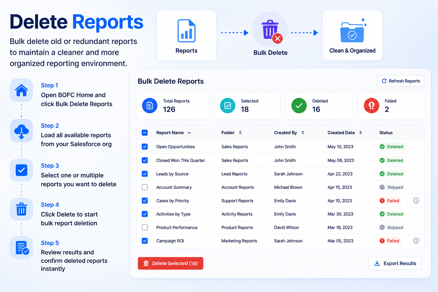Click the Deleted green checkmark icon
This screenshot has height=292, width=438.
click(x=299, y=106)
